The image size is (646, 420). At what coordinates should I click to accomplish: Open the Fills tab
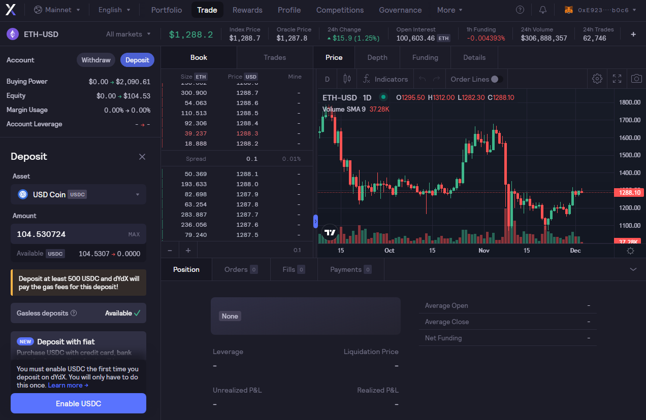click(x=294, y=269)
